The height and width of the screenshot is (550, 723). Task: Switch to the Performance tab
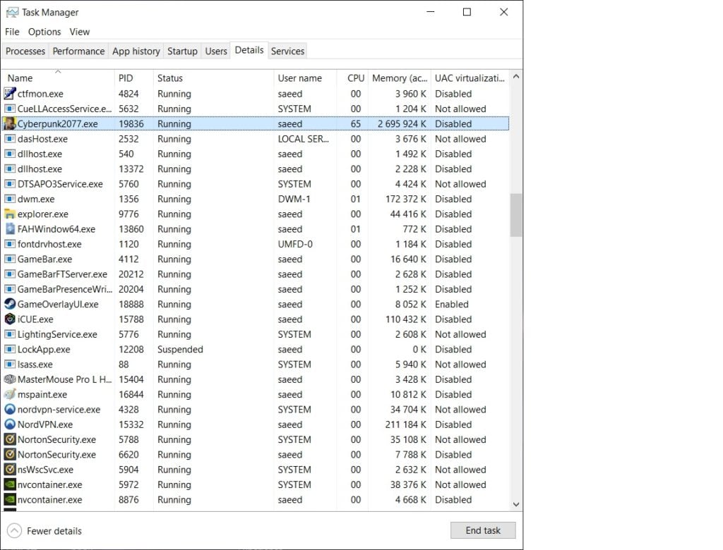78,51
